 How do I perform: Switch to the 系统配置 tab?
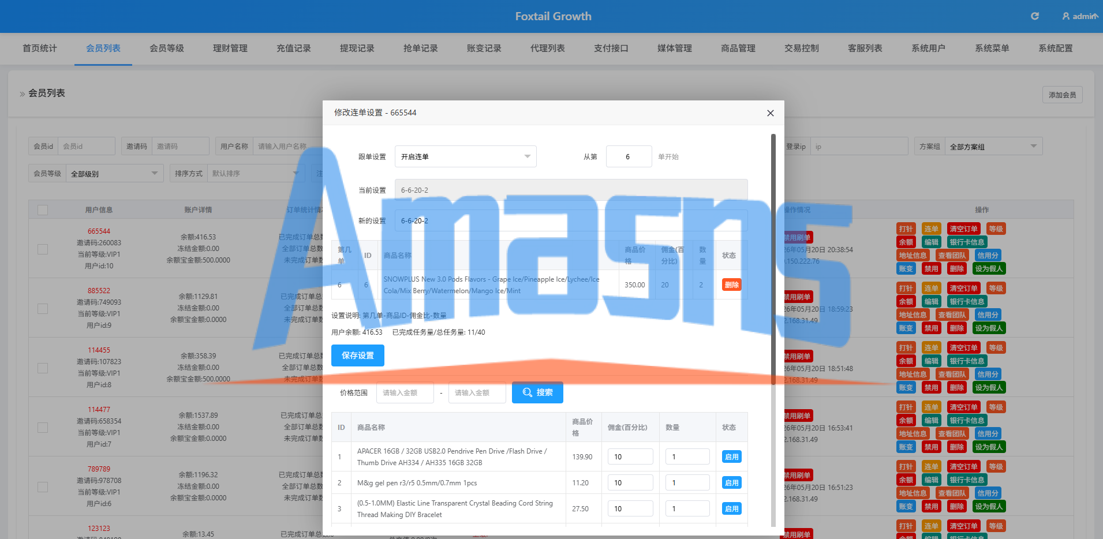point(1056,48)
